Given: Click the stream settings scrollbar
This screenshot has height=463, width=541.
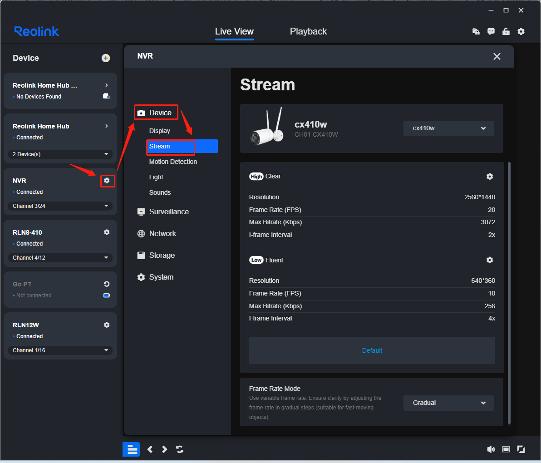Looking at the screenshot, I should (509, 293).
